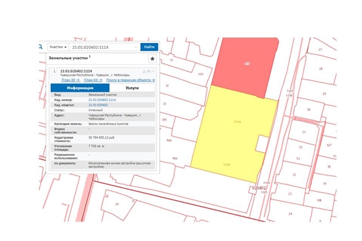Open the Участки search type dropdown

click(x=58, y=47)
